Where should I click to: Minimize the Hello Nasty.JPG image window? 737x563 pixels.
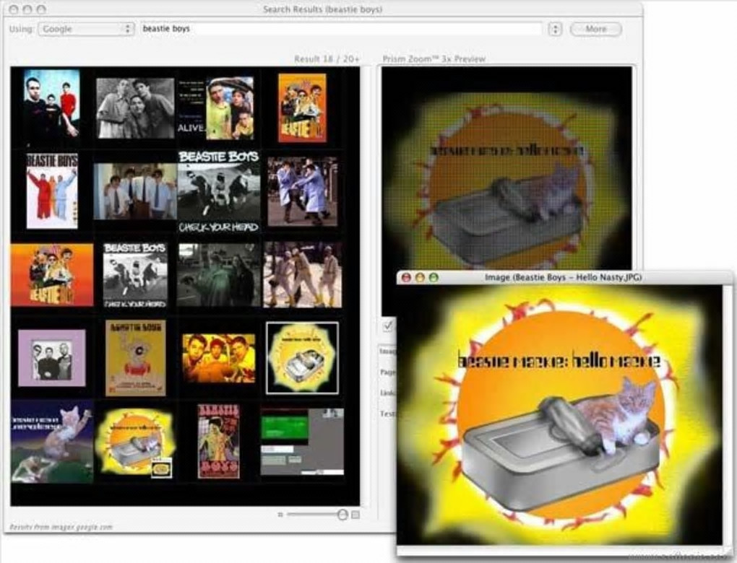coord(420,277)
